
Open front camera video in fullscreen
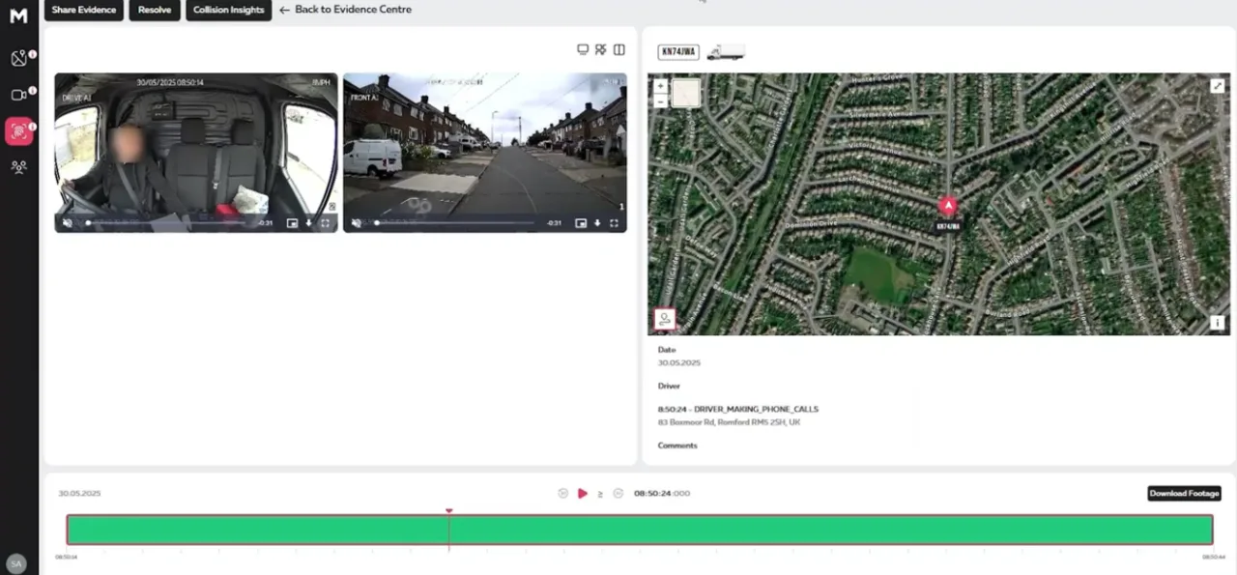point(614,222)
